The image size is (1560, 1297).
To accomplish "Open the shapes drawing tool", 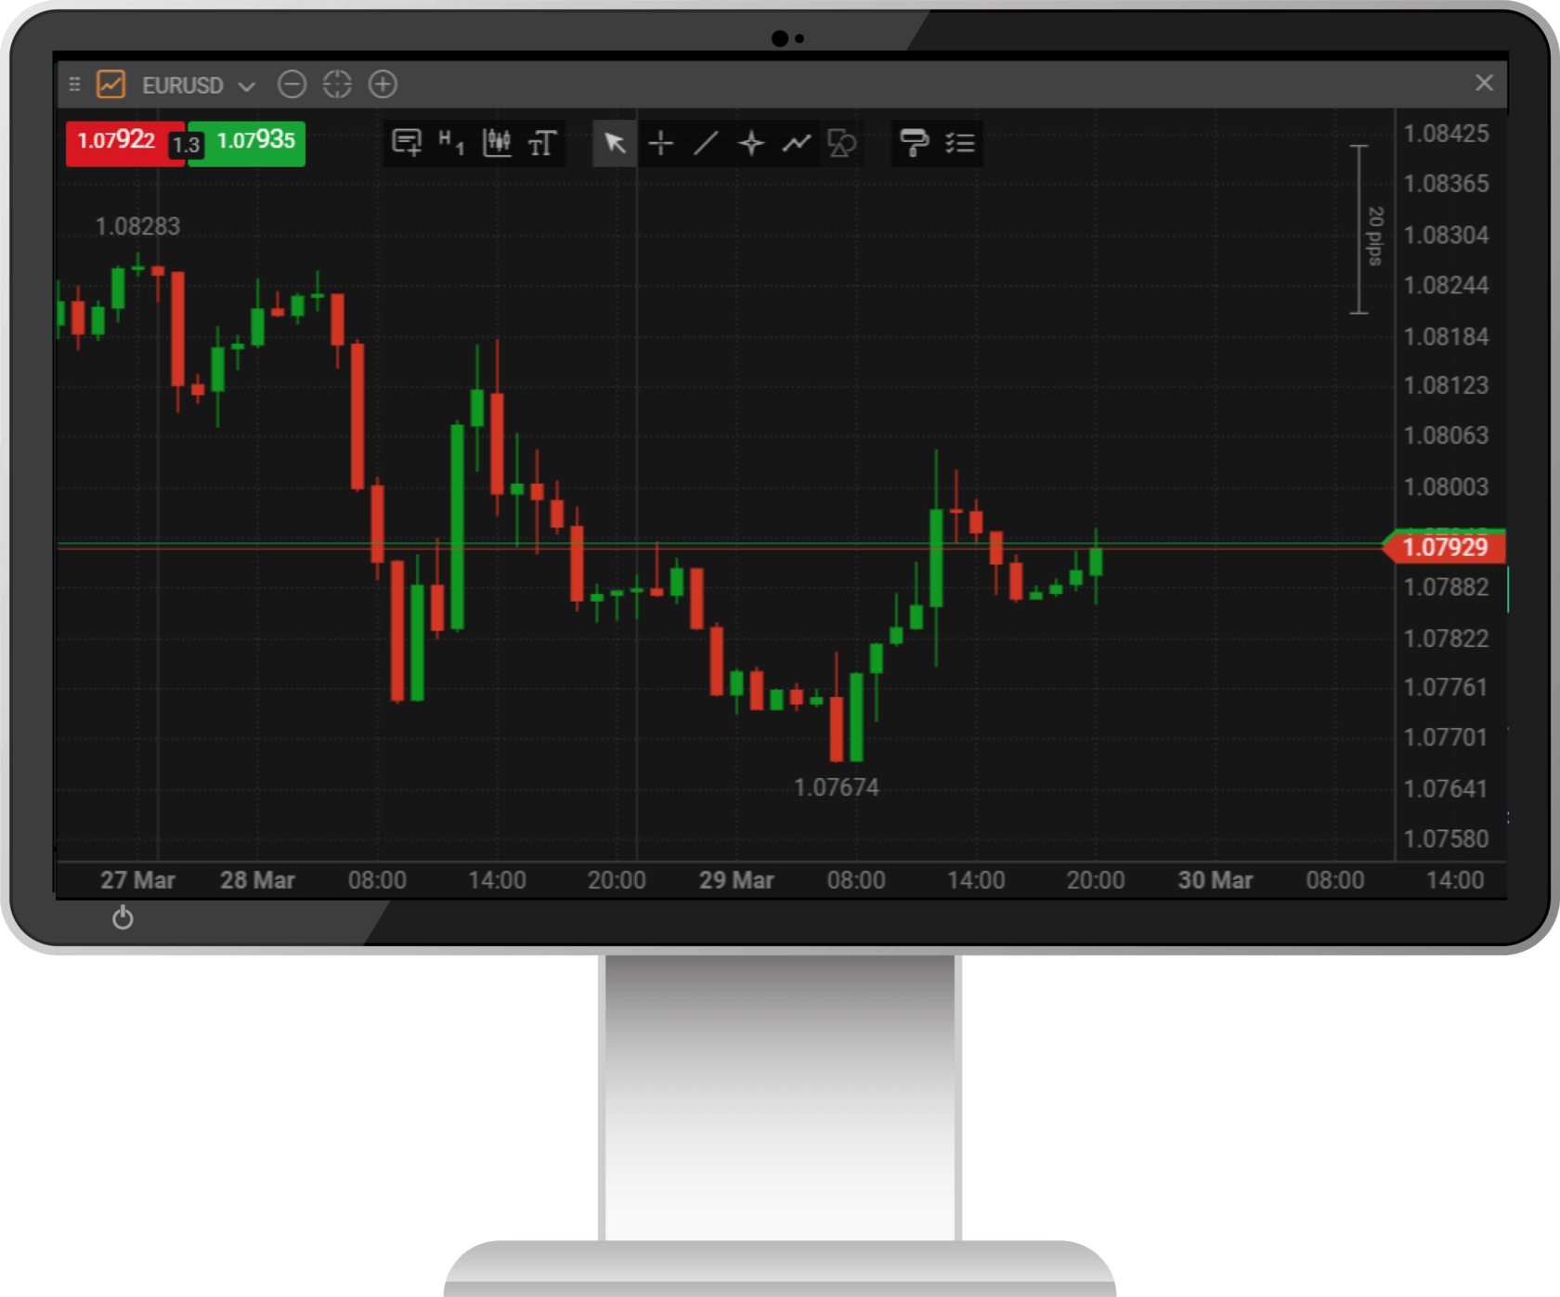I will 841,143.
